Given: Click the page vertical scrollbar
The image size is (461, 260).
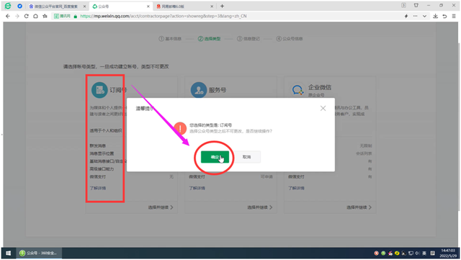Looking at the screenshot, I should point(460,127).
